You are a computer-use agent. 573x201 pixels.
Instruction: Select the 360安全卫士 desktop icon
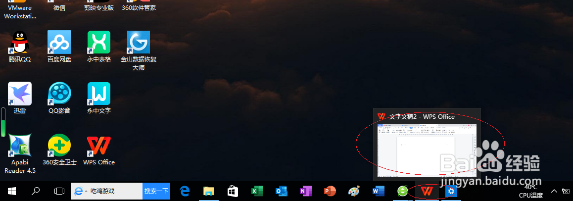pyautogui.click(x=59, y=150)
